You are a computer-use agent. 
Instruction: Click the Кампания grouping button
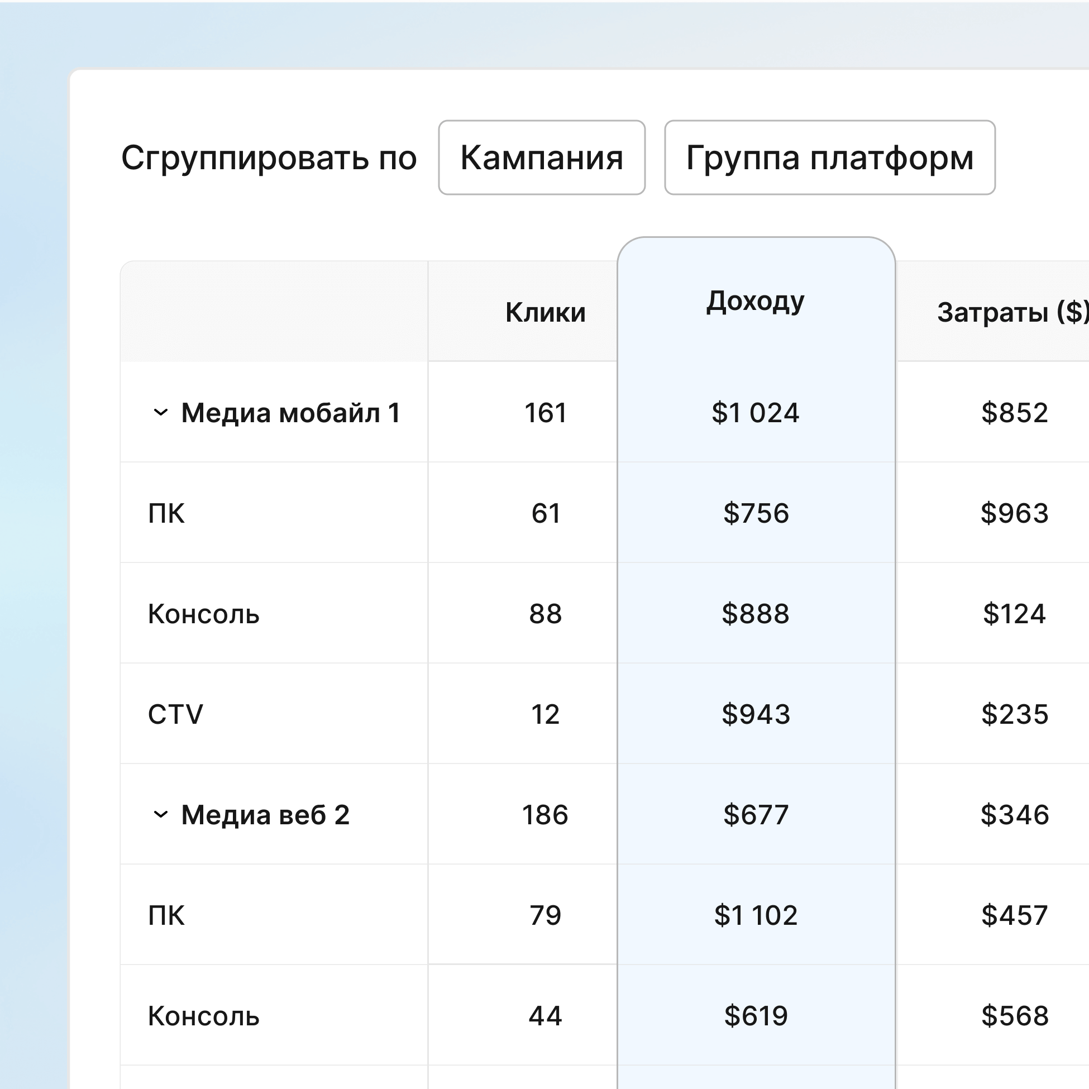[541, 157]
